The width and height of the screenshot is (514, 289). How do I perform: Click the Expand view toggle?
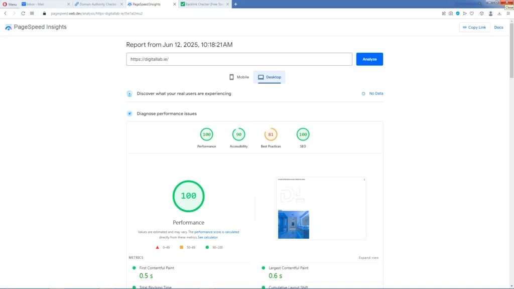(x=368, y=257)
